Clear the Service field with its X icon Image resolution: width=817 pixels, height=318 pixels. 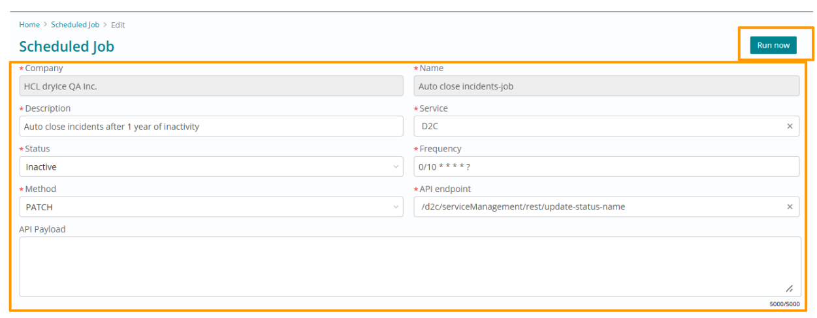[789, 127]
